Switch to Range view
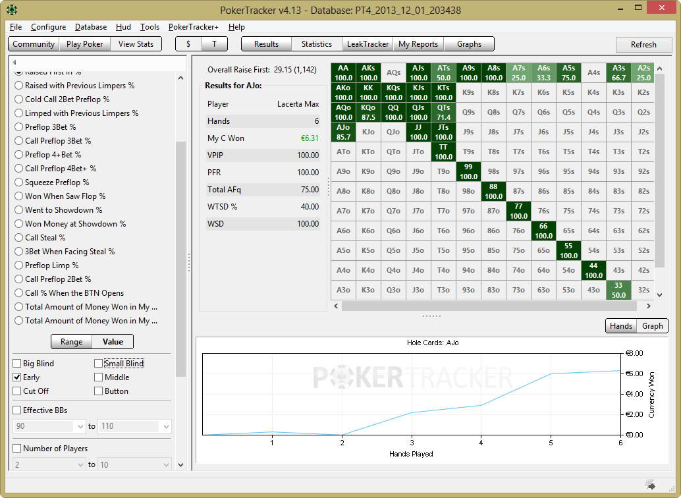Viewport: 681px width, 498px height. pyautogui.click(x=72, y=342)
